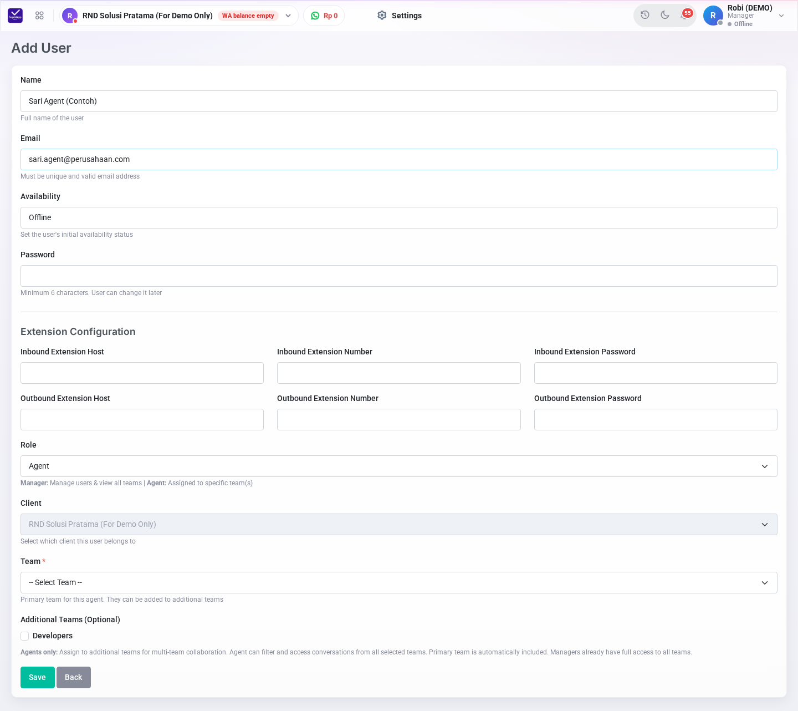Click the RND Solusi Pratama client name

pyautogui.click(x=147, y=16)
